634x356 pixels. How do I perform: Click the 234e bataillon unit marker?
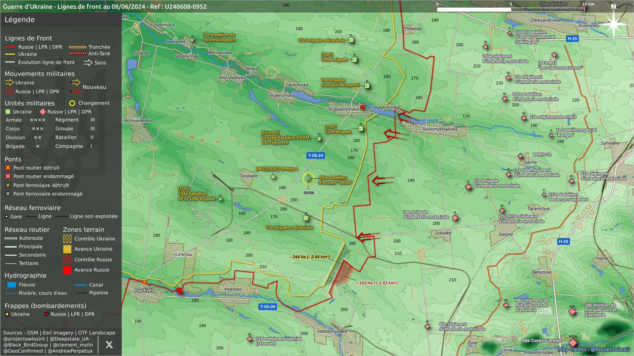220,199
